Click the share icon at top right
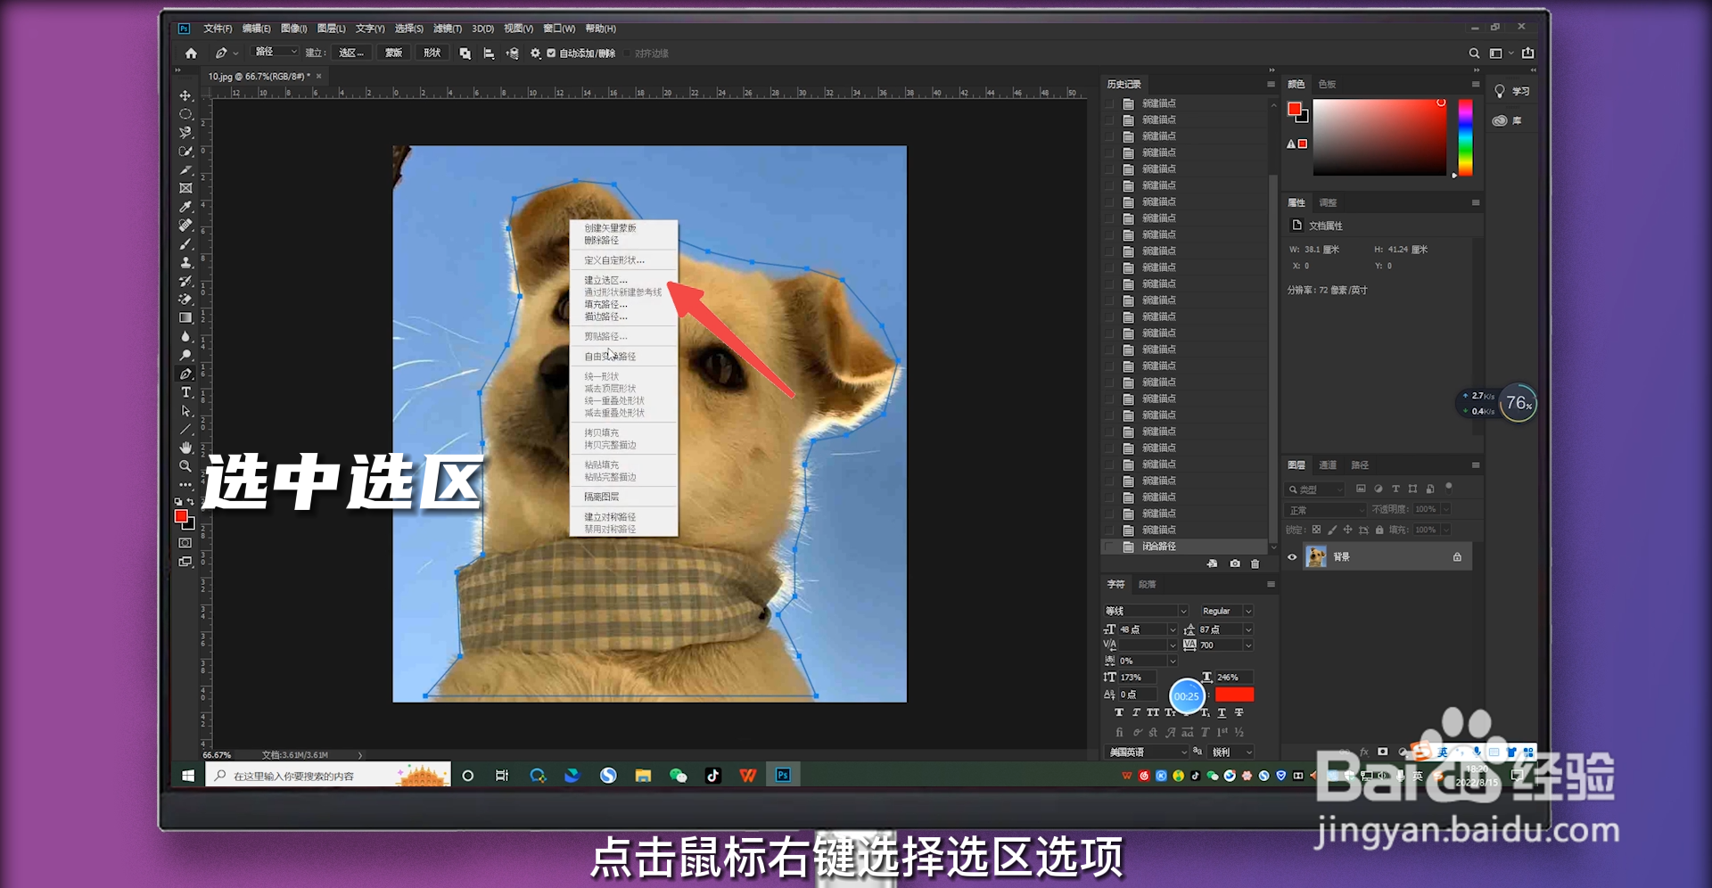The width and height of the screenshot is (1712, 888). [1528, 53]
